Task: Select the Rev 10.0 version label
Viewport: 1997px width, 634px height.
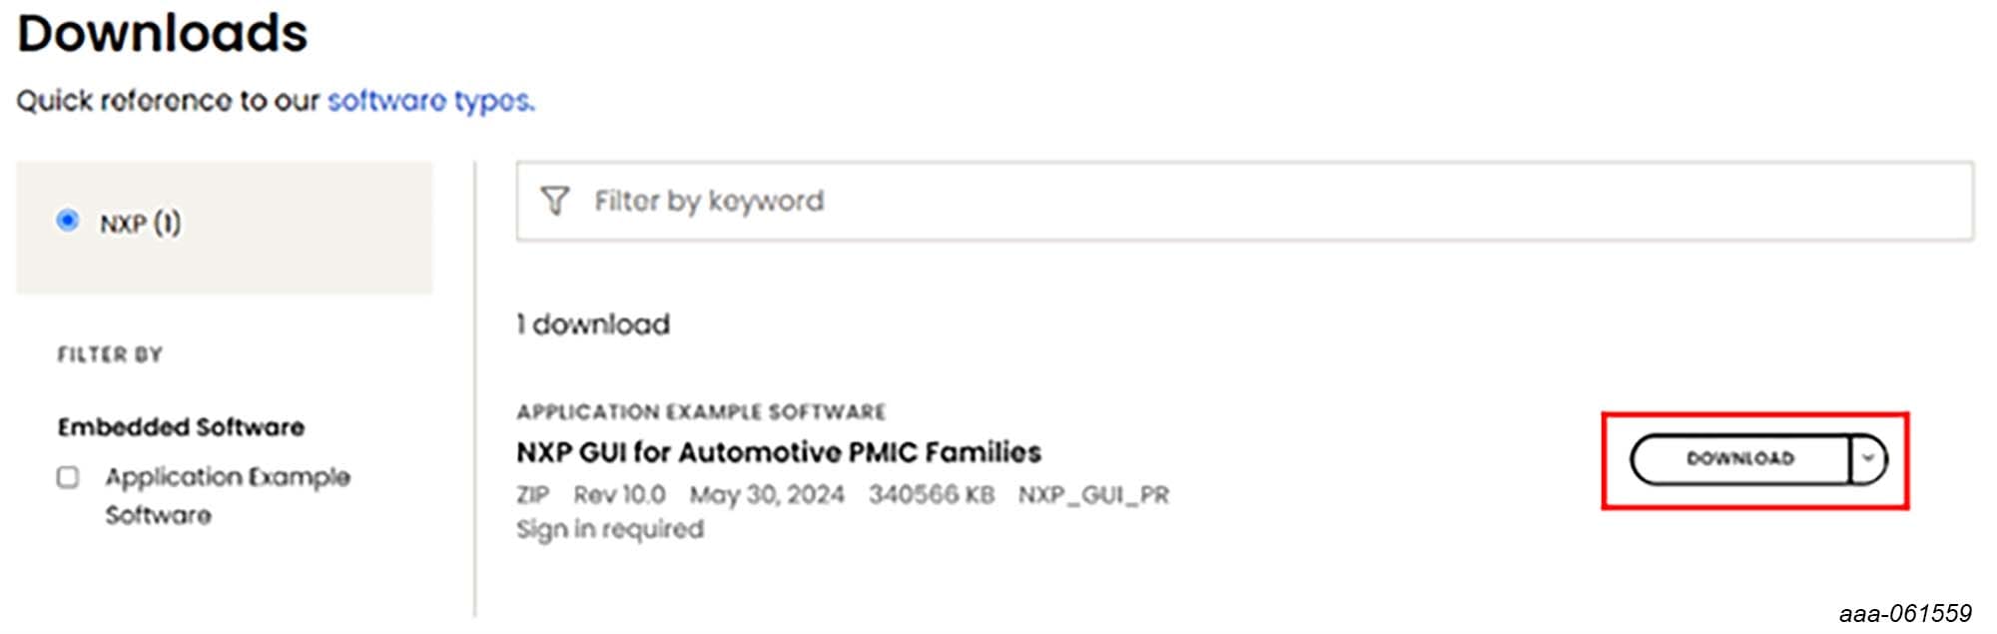Action: [x=620, y=493]
